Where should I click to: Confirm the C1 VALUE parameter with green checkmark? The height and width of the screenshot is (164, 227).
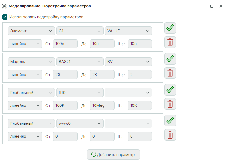click(x=170, y=28)
